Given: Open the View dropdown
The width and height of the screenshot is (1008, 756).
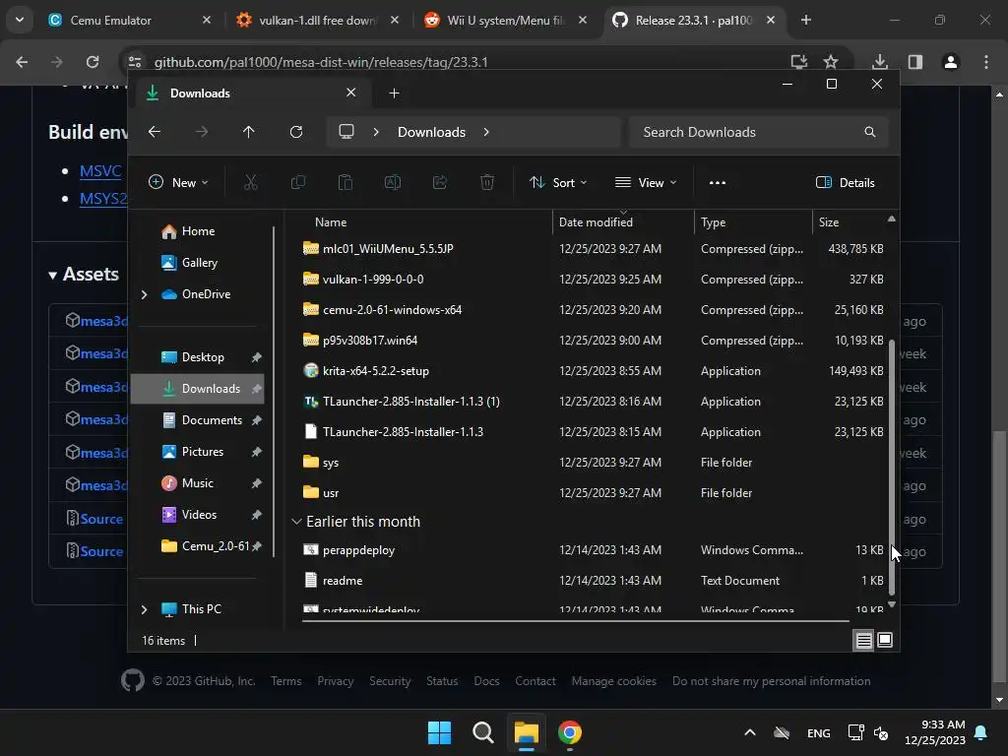Looking at the screenshot, I should (646, 182).
